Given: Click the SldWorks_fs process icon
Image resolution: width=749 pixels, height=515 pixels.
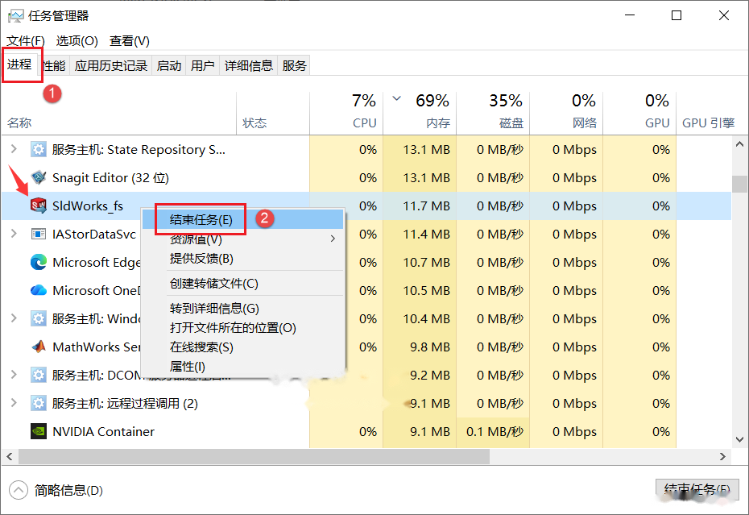Looking at the screenshot, I should [x=38, y=206].
